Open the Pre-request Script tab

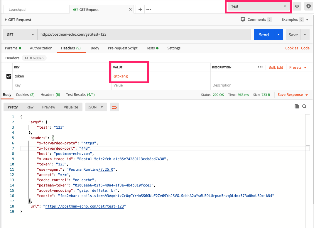click(123, 48)
